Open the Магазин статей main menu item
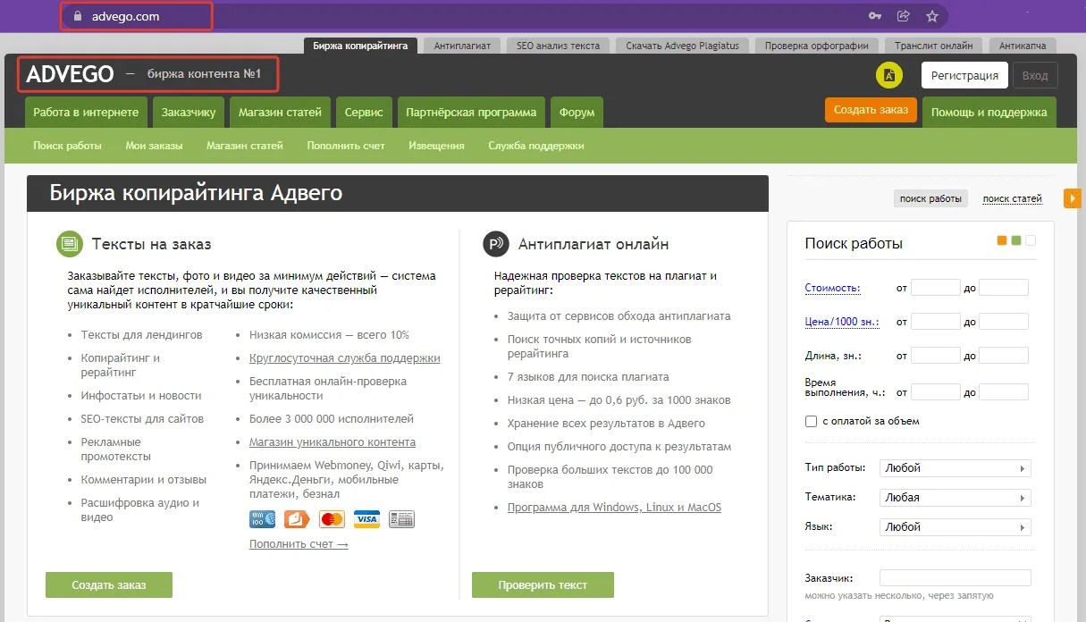The width and height of the screenshot is (1086, 622). point(280,113)
